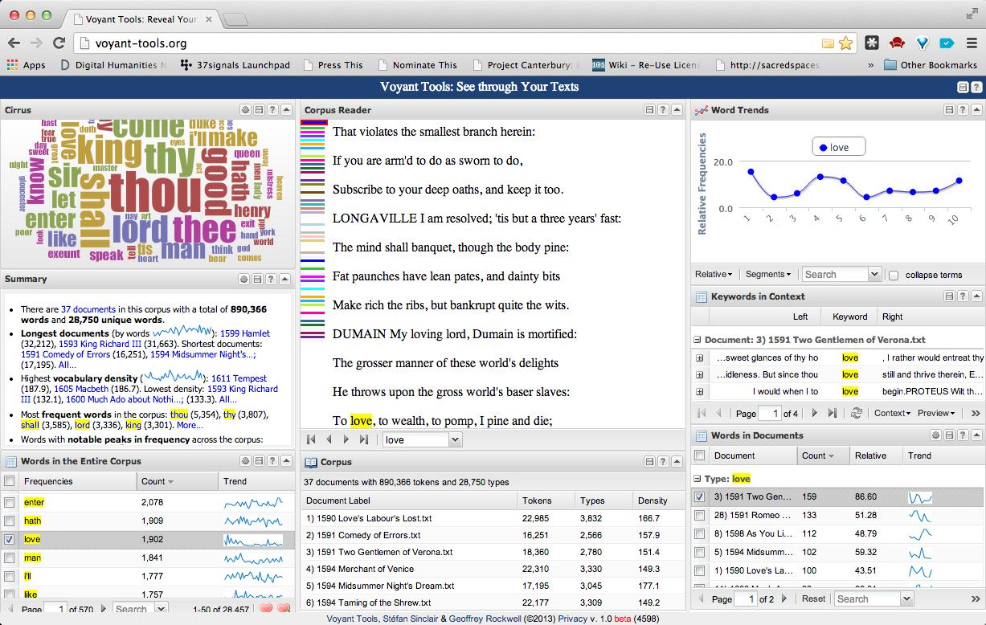The image size is (986, 625).
Task: Open Digital Humanities bookmark in bookmarks bar
Action: pyautogui.click(x=114, y=65)
